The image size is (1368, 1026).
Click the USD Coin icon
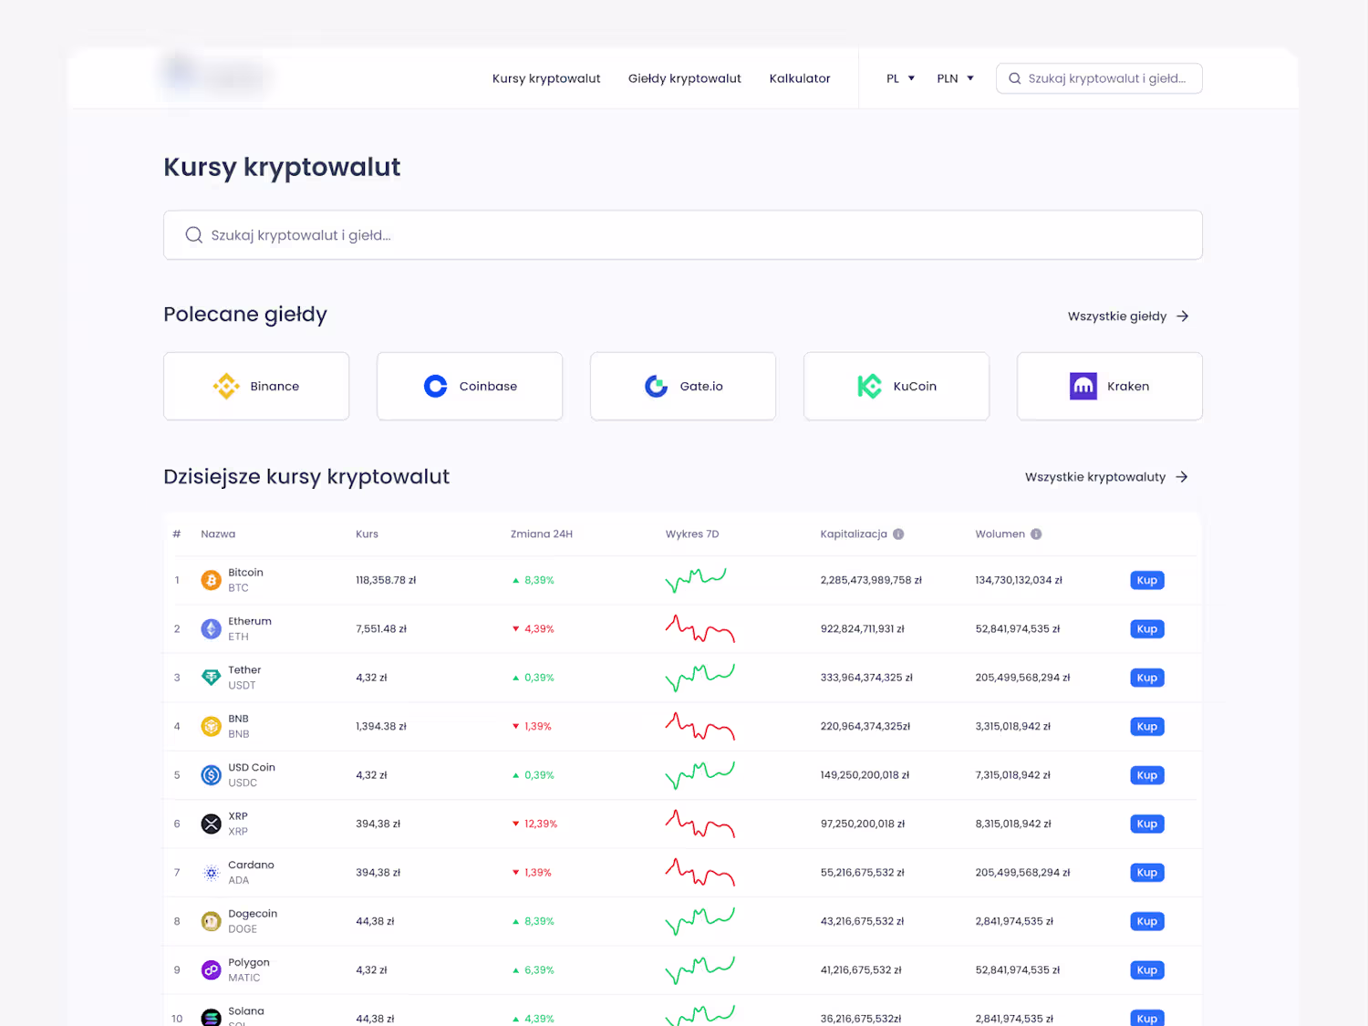[211, 775]
